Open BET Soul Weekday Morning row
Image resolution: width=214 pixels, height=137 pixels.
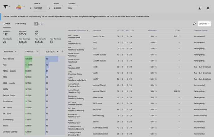pos(140,109)
